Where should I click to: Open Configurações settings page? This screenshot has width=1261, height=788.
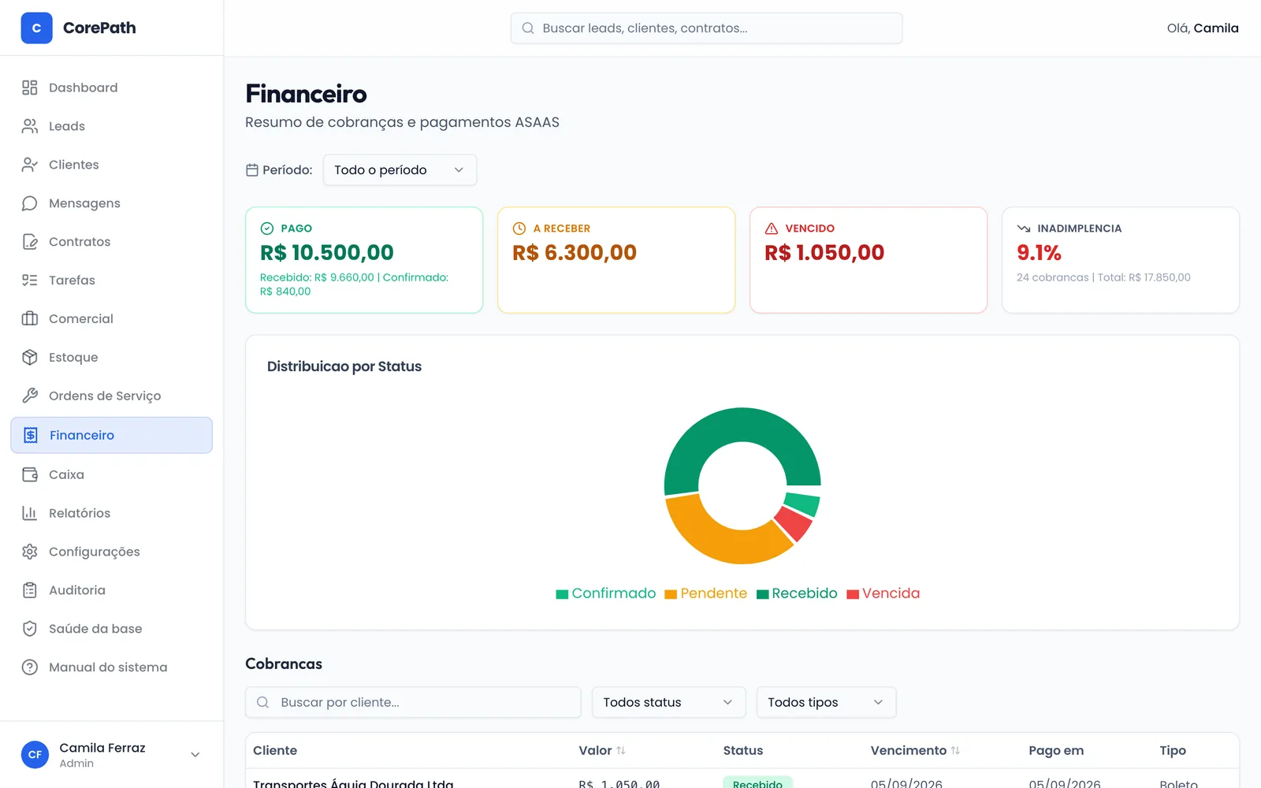point(112,552)
